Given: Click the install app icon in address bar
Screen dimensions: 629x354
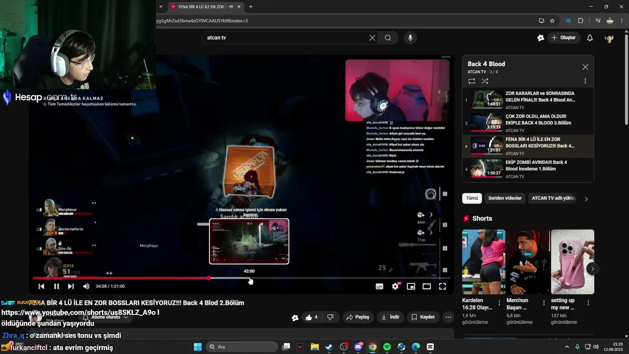Looking at the screenshot, I should (541, 21).
